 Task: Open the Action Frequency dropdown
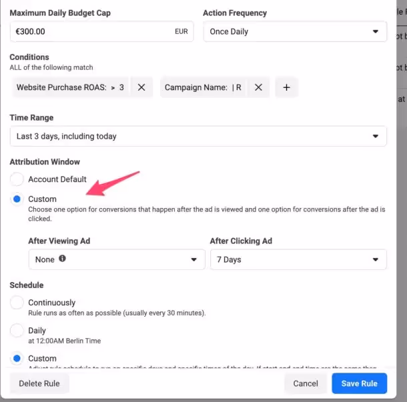(295, 31)
